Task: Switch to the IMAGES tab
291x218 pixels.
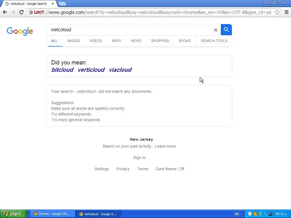Action: [x=74, y=41]
